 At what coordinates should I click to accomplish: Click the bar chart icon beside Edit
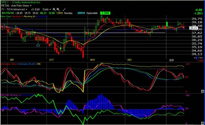coord(32,10)
